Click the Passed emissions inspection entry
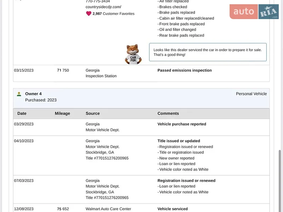 click(184, 70)
